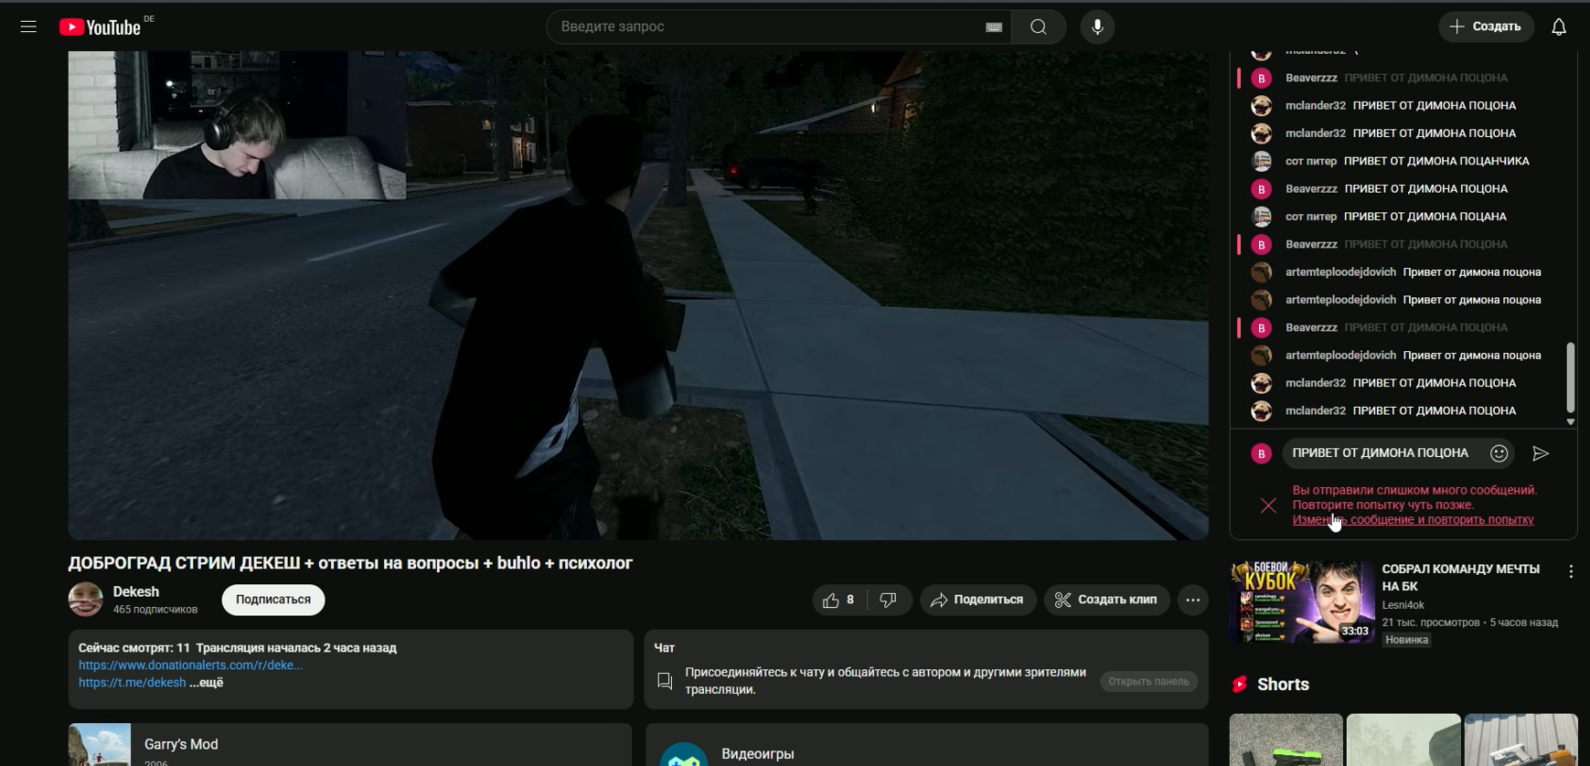The image size is (1590, 766).
Task: Send the chat message with arrow icon
Action: pos(1541,453)
